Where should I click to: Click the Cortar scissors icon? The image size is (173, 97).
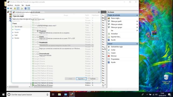pyautogui.click(x=109, y=50)
